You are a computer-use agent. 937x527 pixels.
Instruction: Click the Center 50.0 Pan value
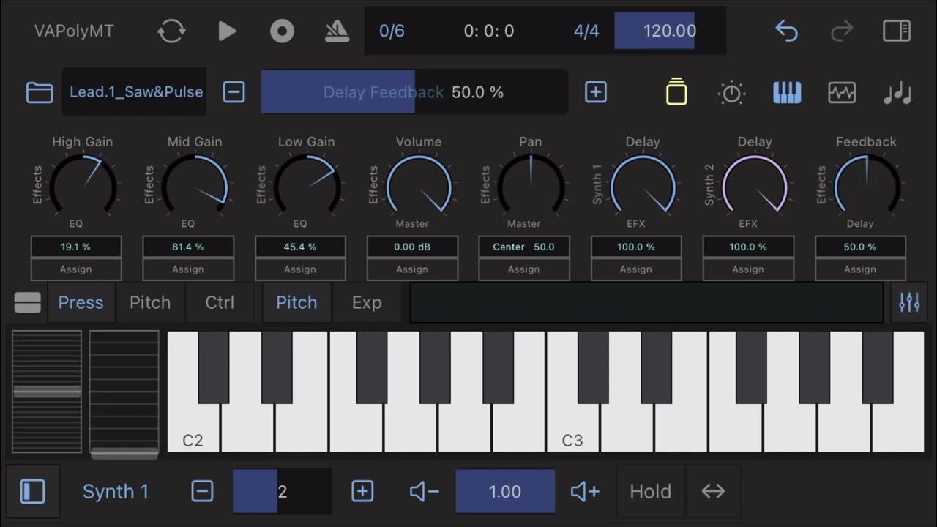click(x=524, y=247)
